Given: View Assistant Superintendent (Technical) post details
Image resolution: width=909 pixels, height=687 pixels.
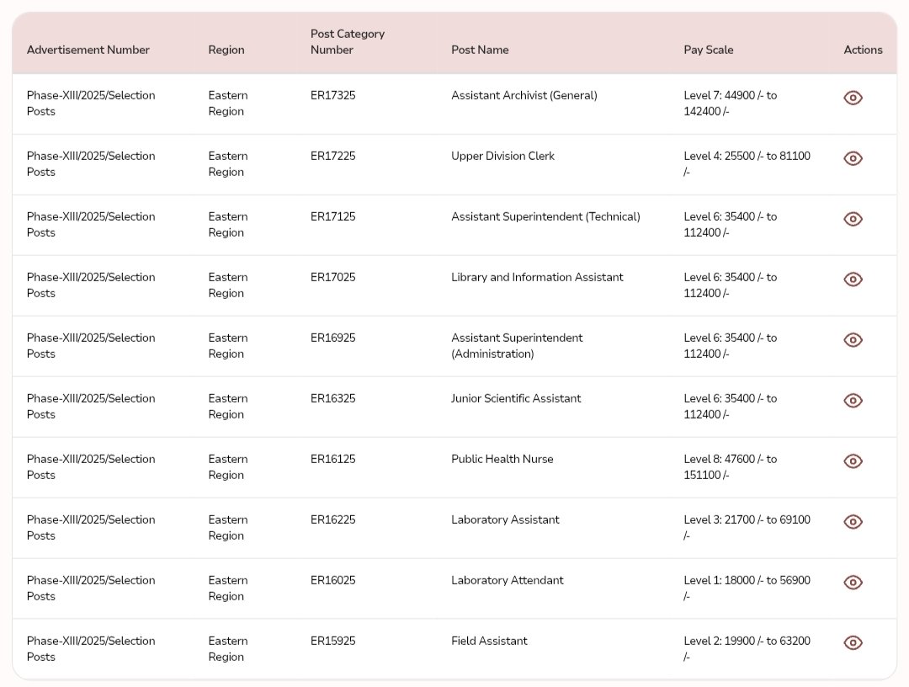Looking at the screenshot, I should [x=853, y=219].
